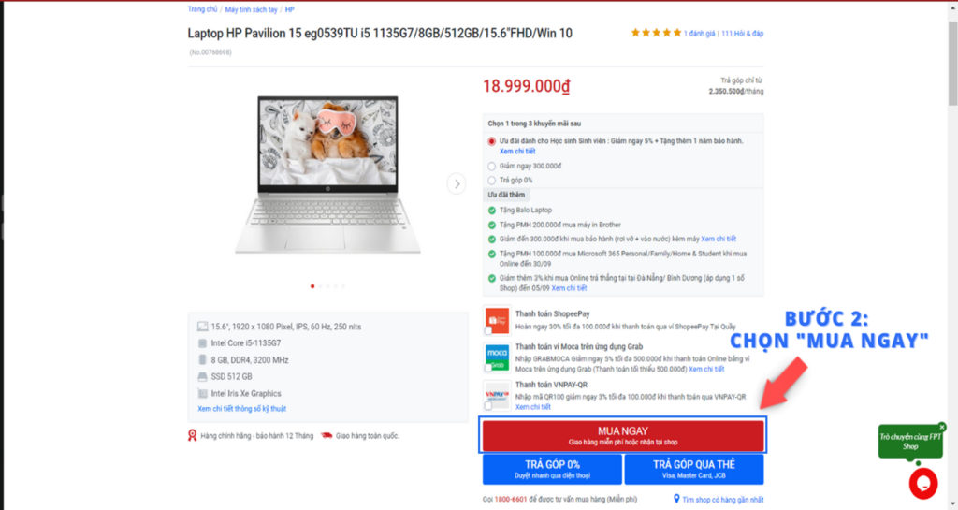Tick the ShopeePay payment checkbox
This screenshot has width=958, height=510.
click(x=488, y=330)
